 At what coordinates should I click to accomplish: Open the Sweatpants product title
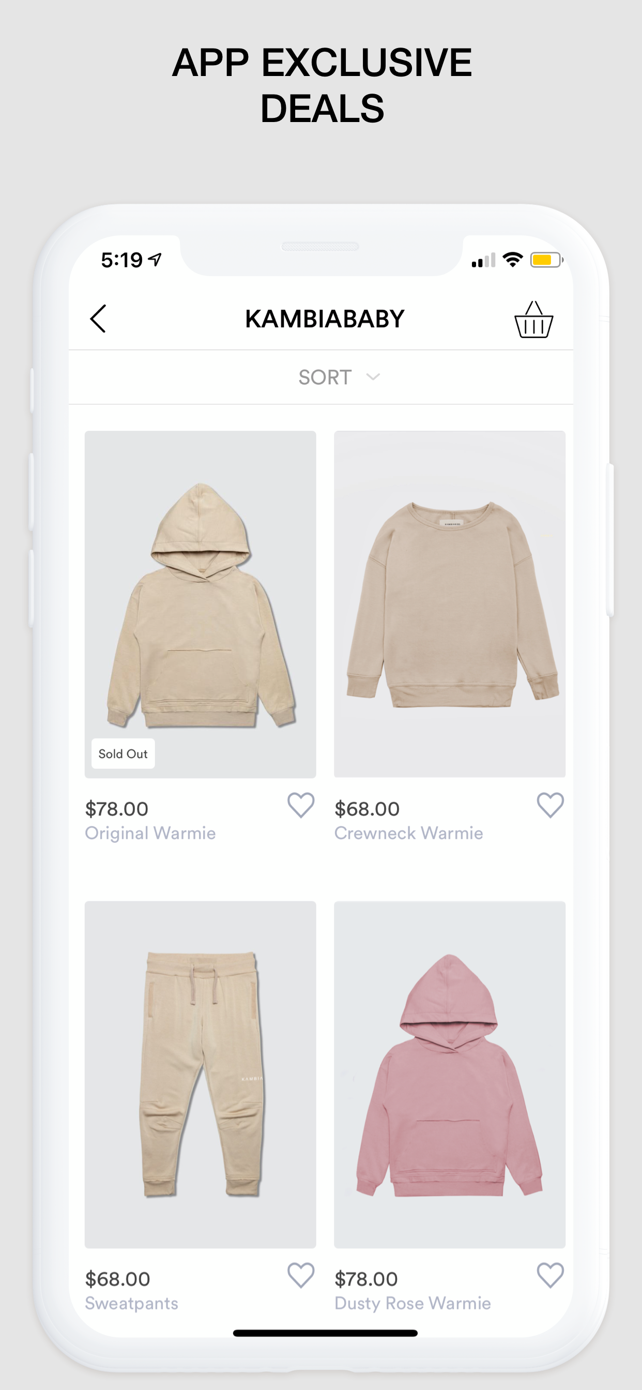132,1304
